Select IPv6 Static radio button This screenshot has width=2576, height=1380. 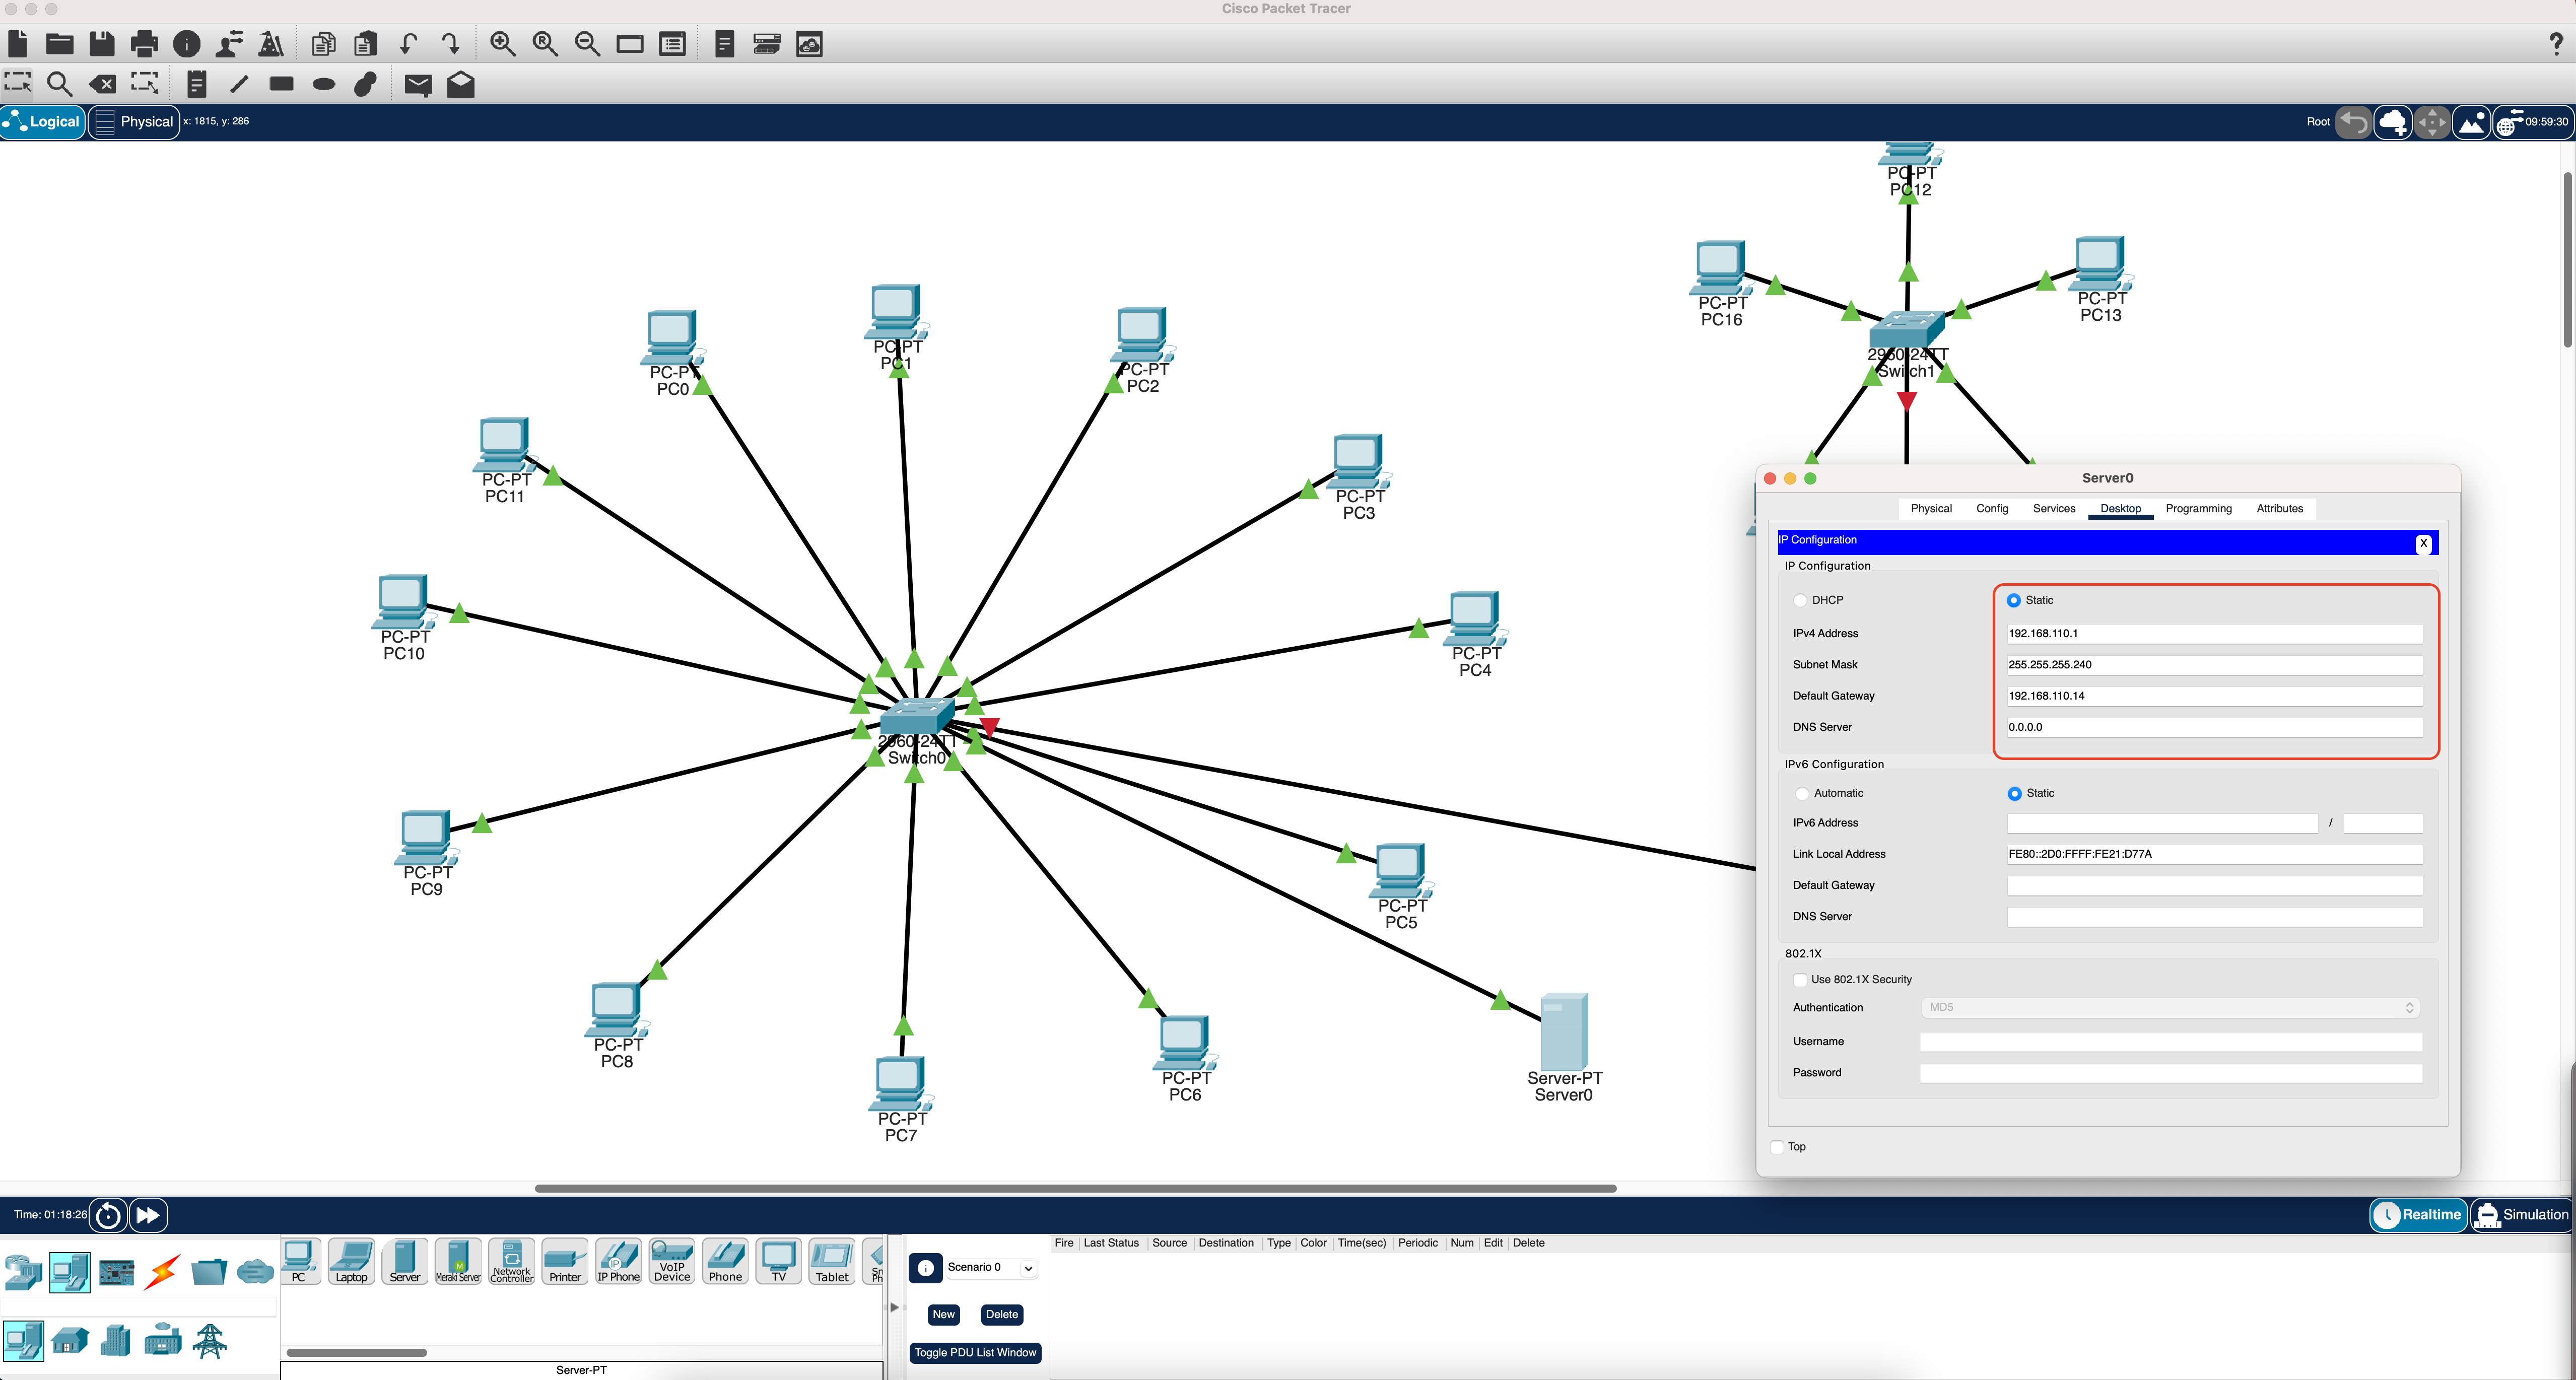(2015, 793)
